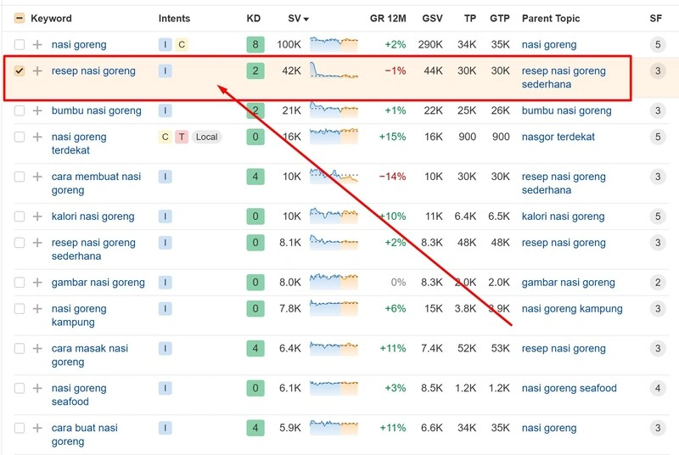Click the GSV column header
The image size is (679, 455).
coord(432,19)
